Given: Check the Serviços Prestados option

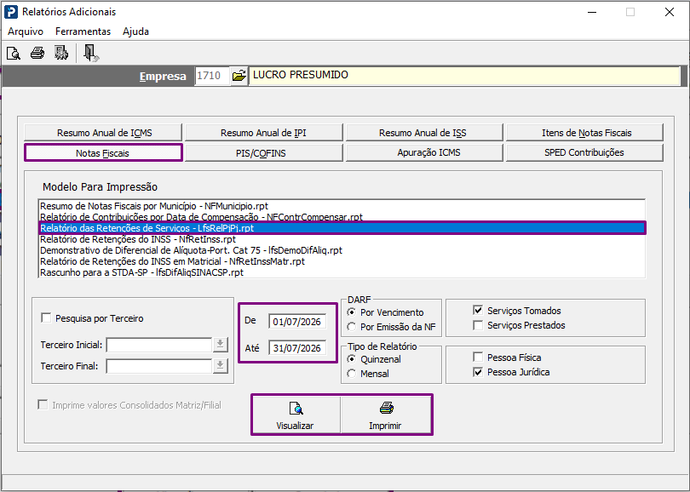Looking at the screenshot, I should [x=478, y=325].
